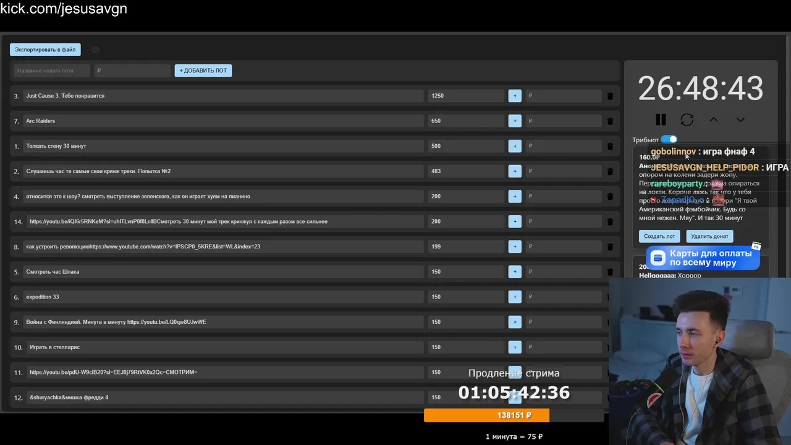The width and height of the screenshot is (791, 445).
Task: Click plus button for Смотреть час Шпака lot
Action: (x=515, y=272)
